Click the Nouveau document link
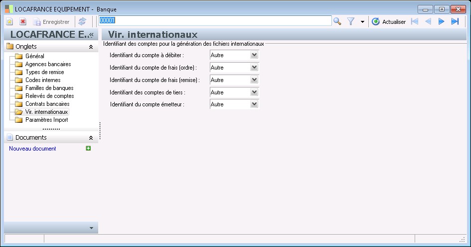The image size is (471, 247). tap(32, 149)
